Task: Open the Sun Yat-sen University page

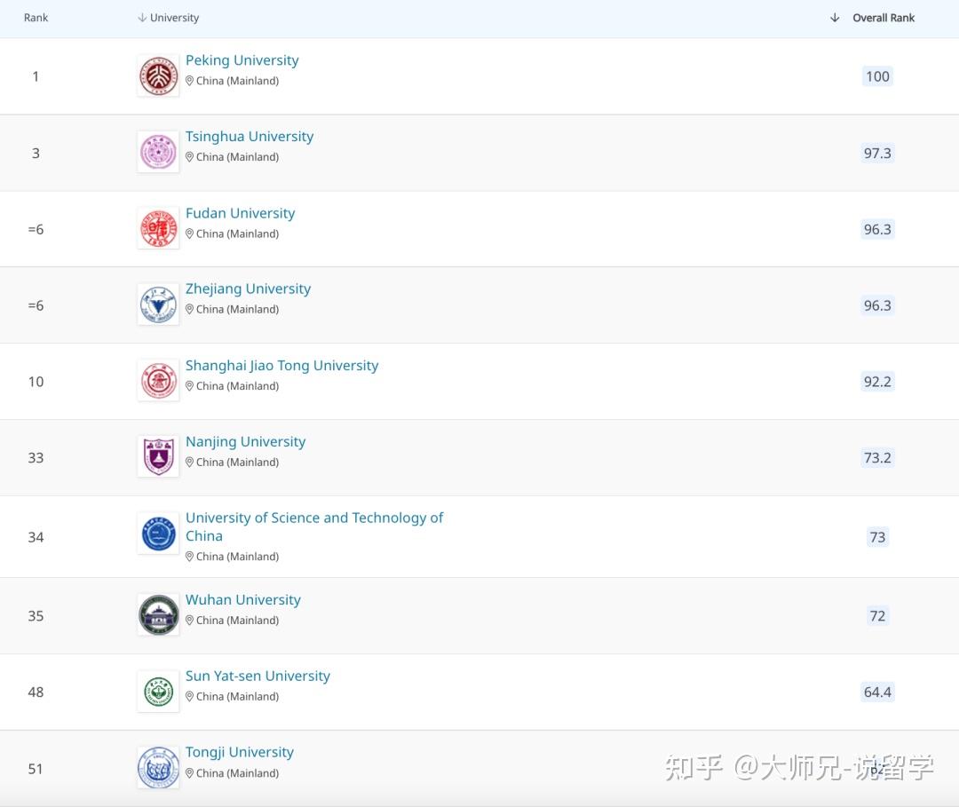Action: (x=258, y=676)
